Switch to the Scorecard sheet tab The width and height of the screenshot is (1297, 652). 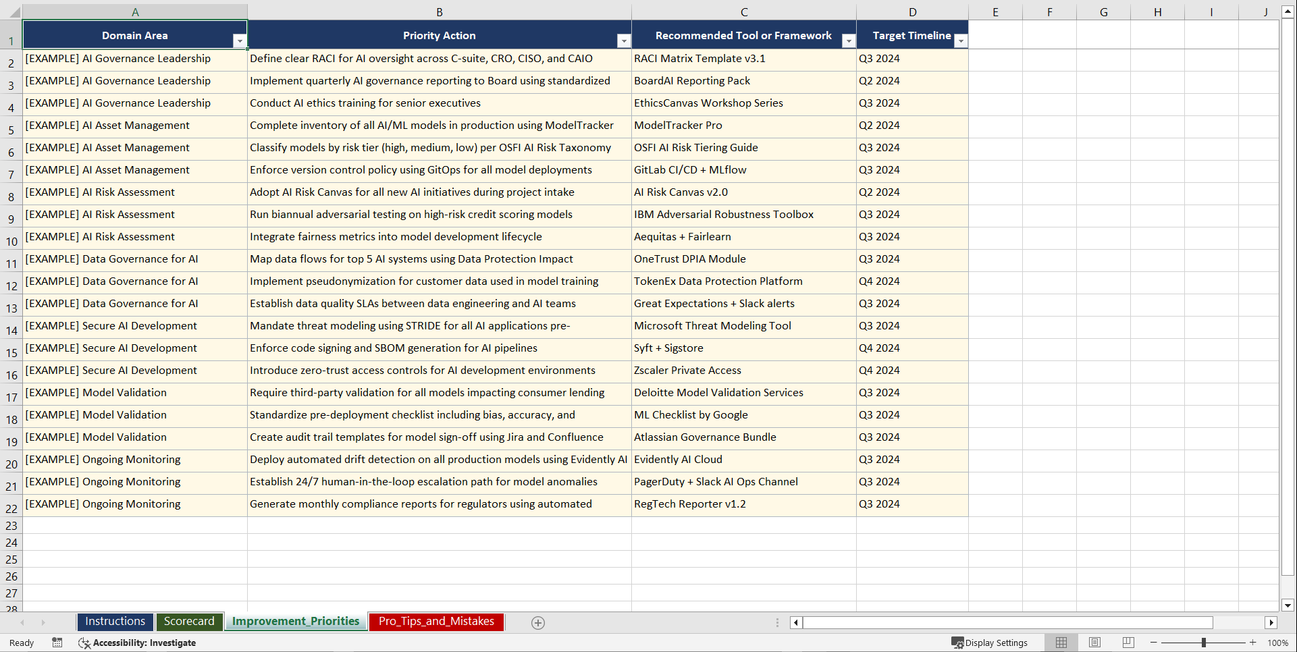189,621
